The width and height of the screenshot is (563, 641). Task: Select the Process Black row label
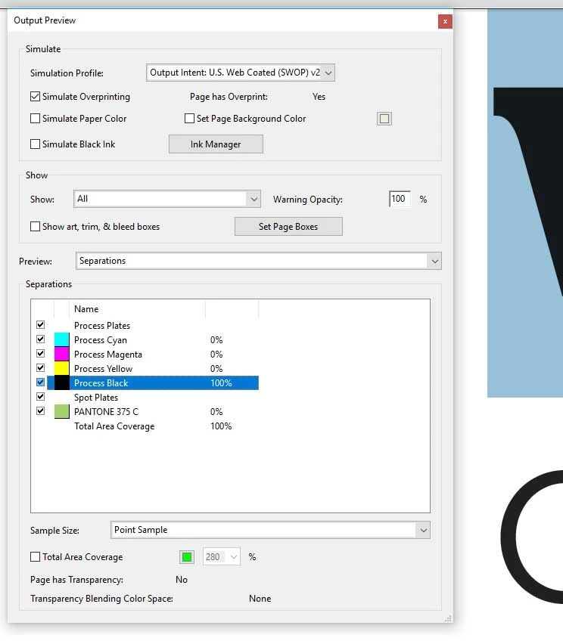click(x=101, y=383)
